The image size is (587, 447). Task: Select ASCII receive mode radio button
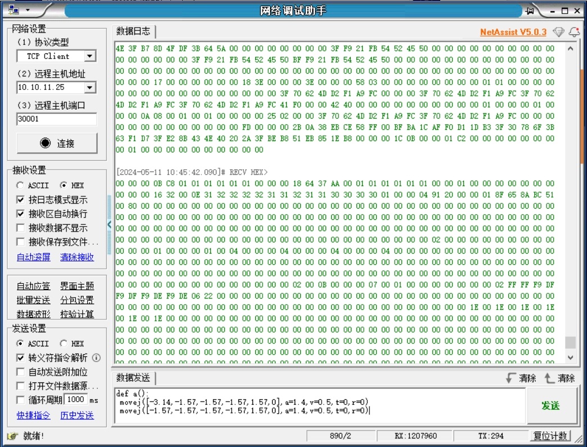click(x=21, y=185)
